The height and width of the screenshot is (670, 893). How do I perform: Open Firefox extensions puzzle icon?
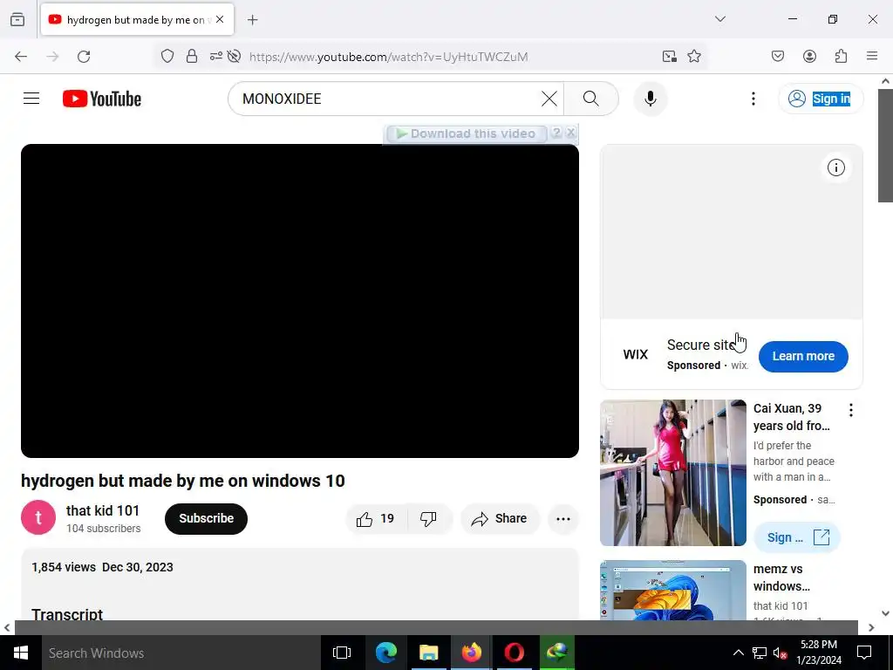(x=841, y=56)
